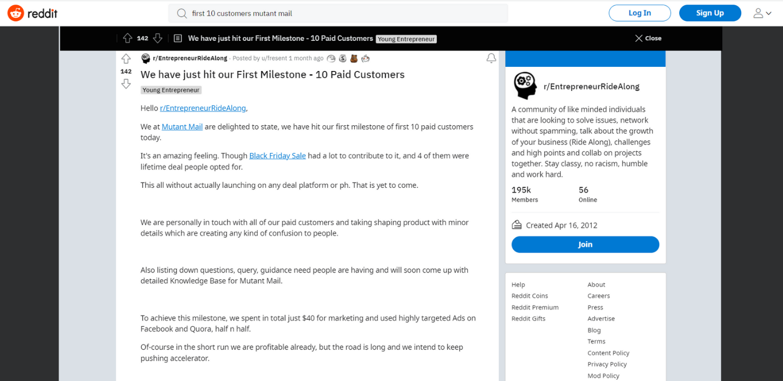Screen dimensions: 783x381
Task: Click the '1 month ago' post timestamp
Action: click(306, 58)
